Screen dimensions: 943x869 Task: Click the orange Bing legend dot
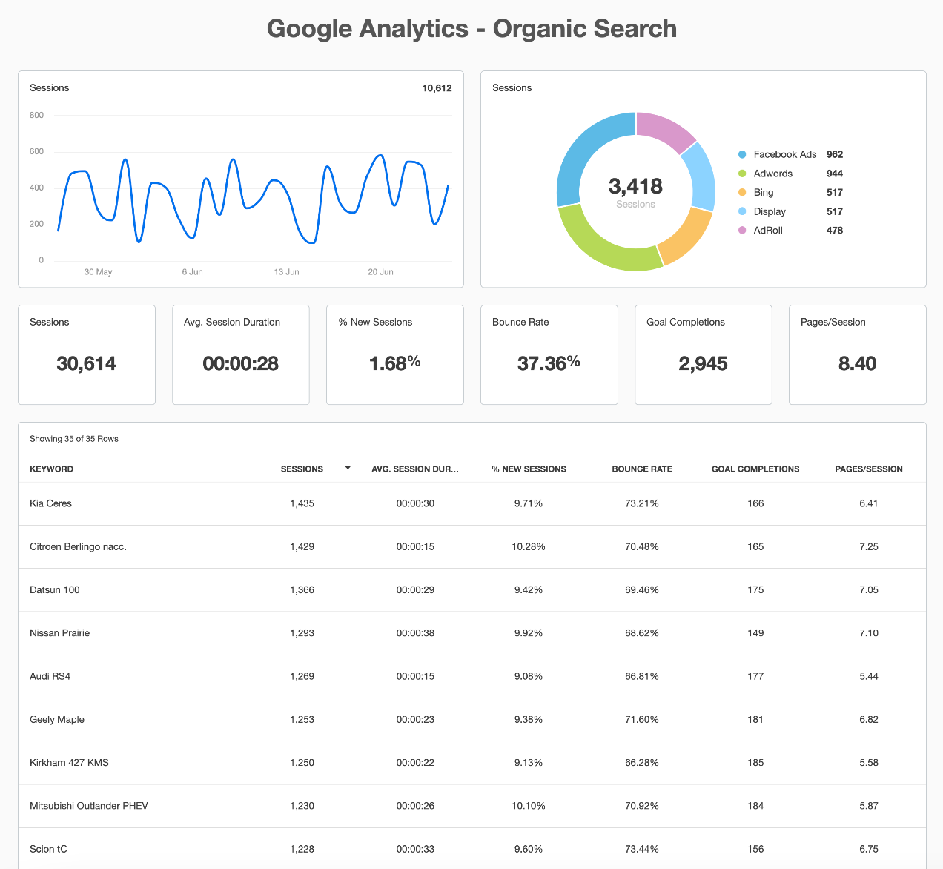742,193
